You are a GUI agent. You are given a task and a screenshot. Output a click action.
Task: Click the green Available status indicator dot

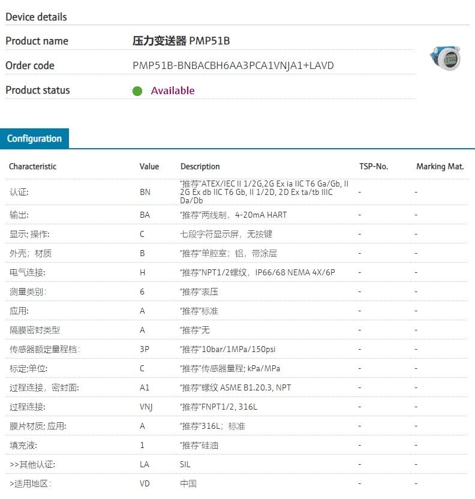click(x=137, y=91)
